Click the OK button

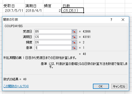(x=101, y=86)
